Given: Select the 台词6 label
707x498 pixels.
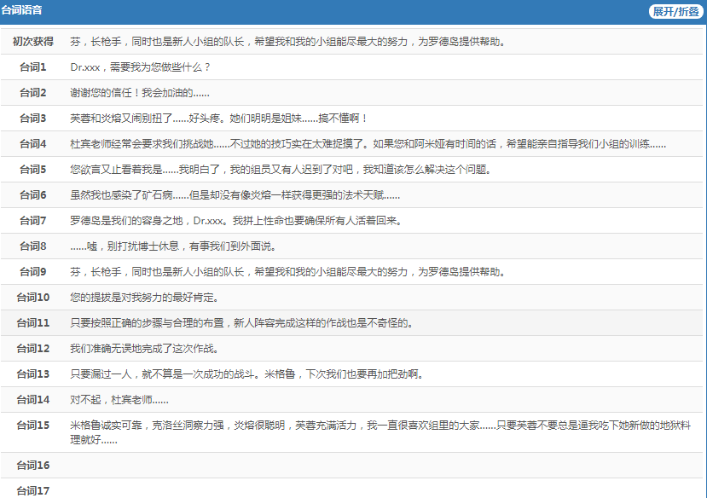Looking at the screenshot, I should click(x=33, y=195).
